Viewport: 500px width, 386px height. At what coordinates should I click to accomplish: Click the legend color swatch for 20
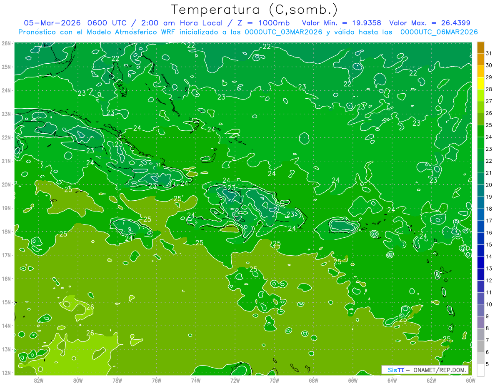[480, 179]
